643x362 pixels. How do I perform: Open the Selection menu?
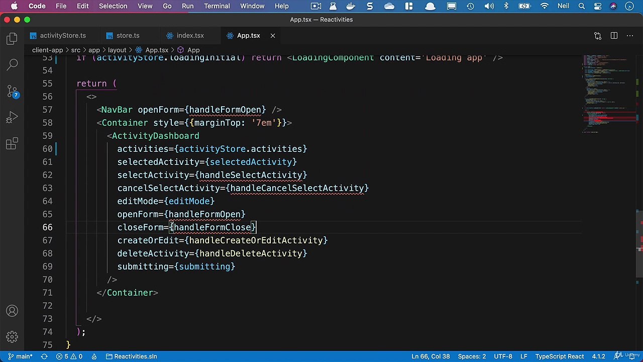tap(113, 6)
